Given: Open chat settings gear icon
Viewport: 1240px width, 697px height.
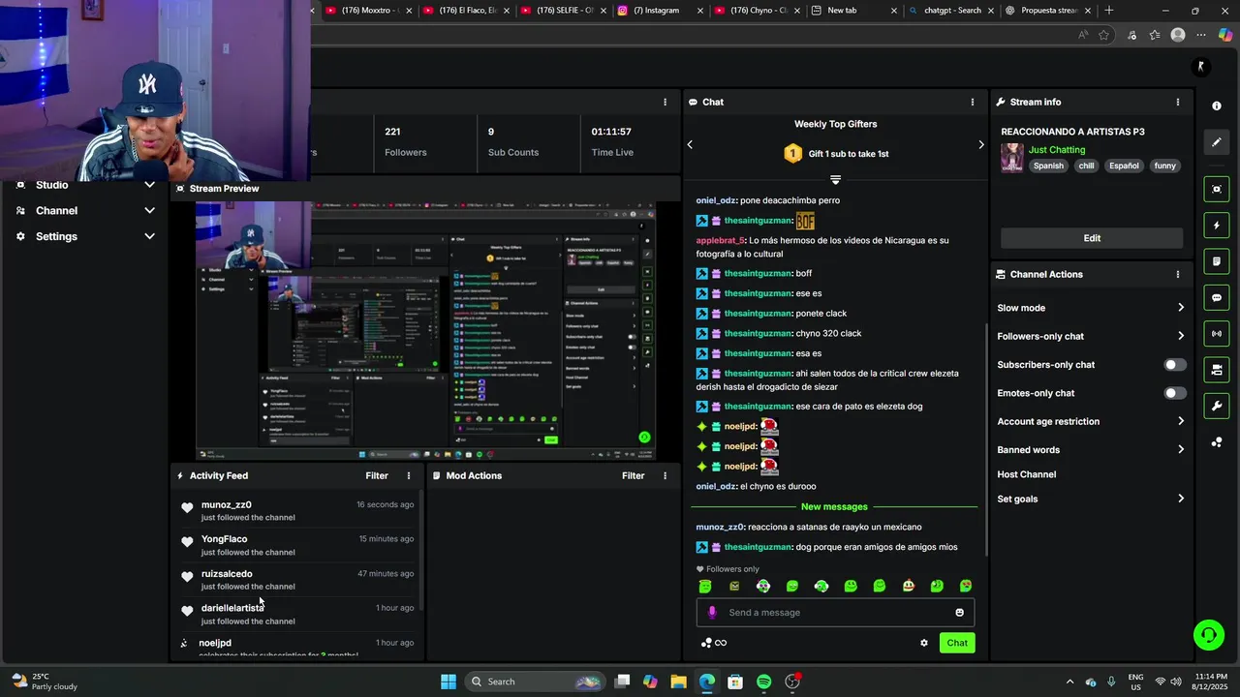Looking at the screenshot, I should click(924, 643).
